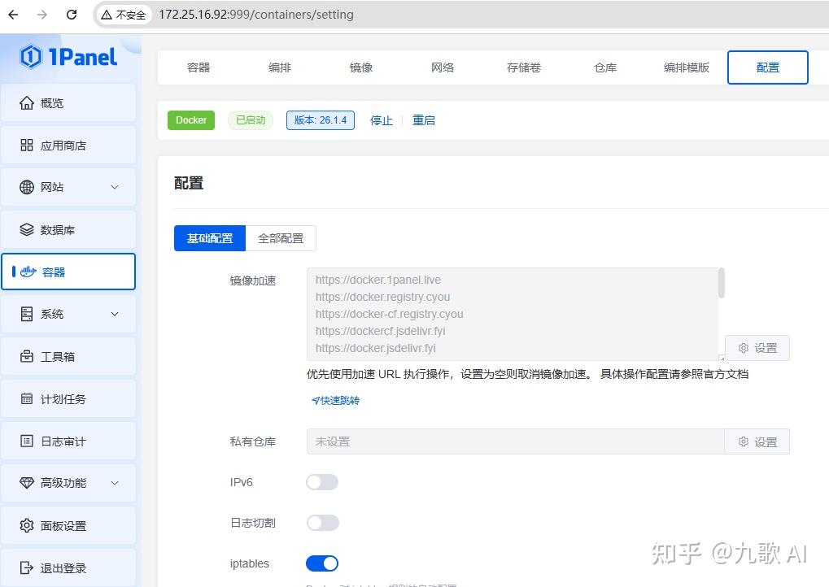The height and width of the screenshot is (587, 829).
Task: Click the 网站 globe icon
Action: (x=26, y=187)
